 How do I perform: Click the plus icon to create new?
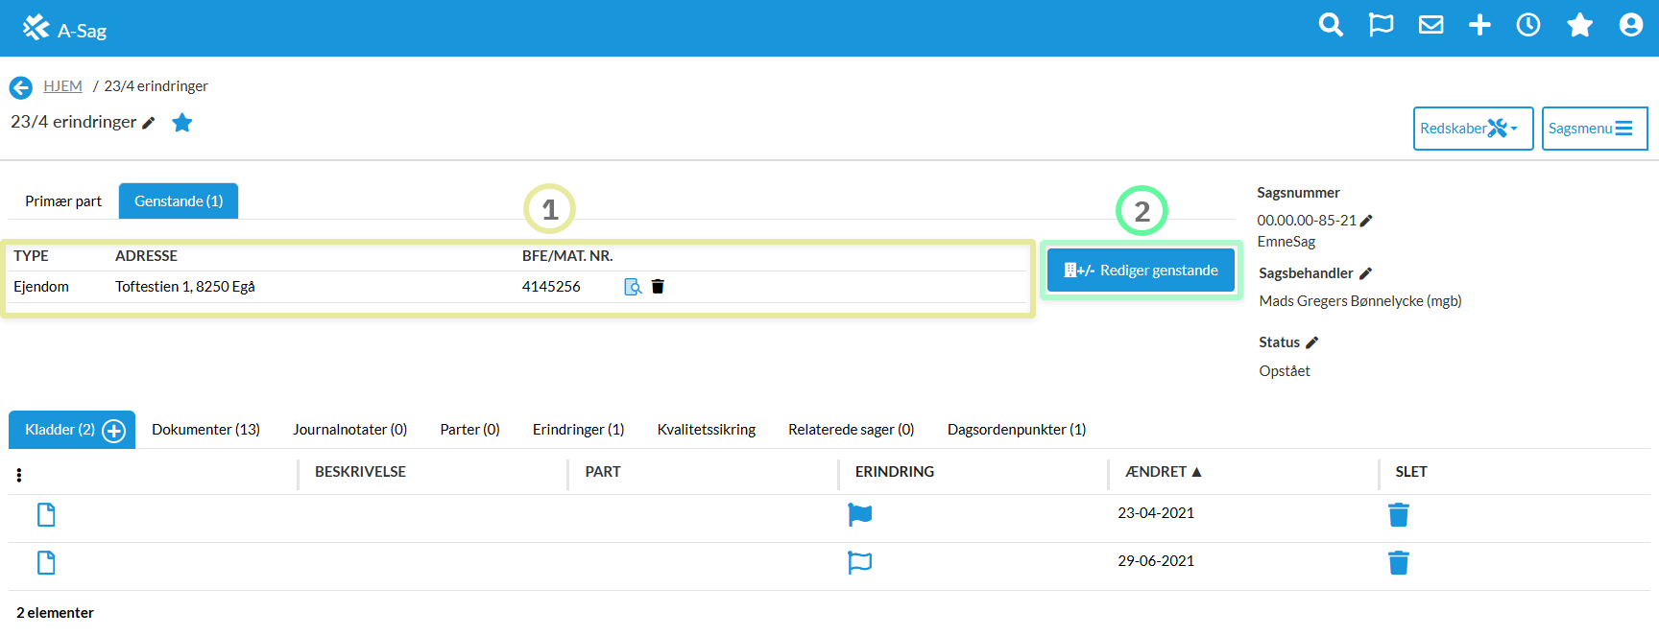click(1479, 25)
